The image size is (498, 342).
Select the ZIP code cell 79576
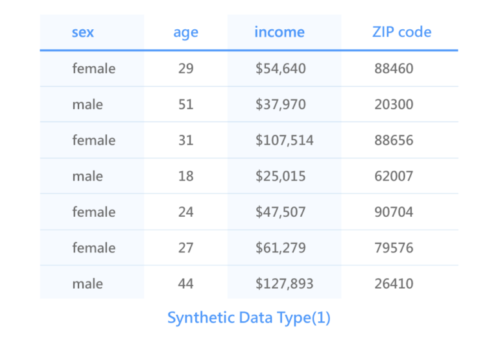point(394,248)
